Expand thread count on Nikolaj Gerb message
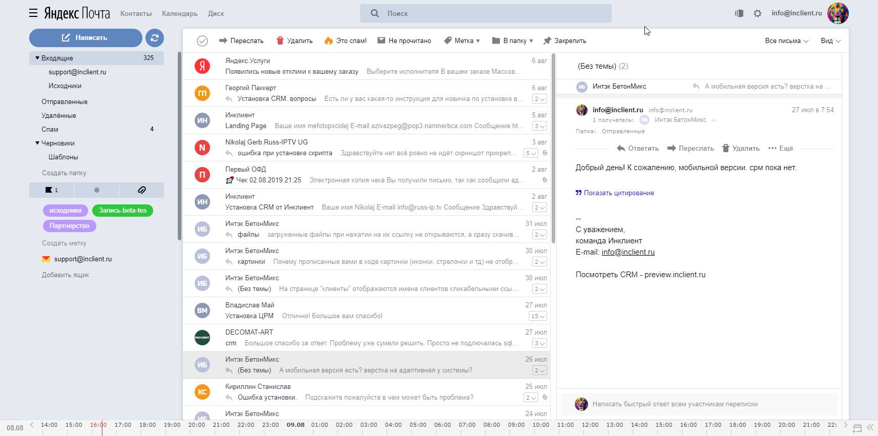This screenshot has height=436, width=878. (x=531, y=153)
